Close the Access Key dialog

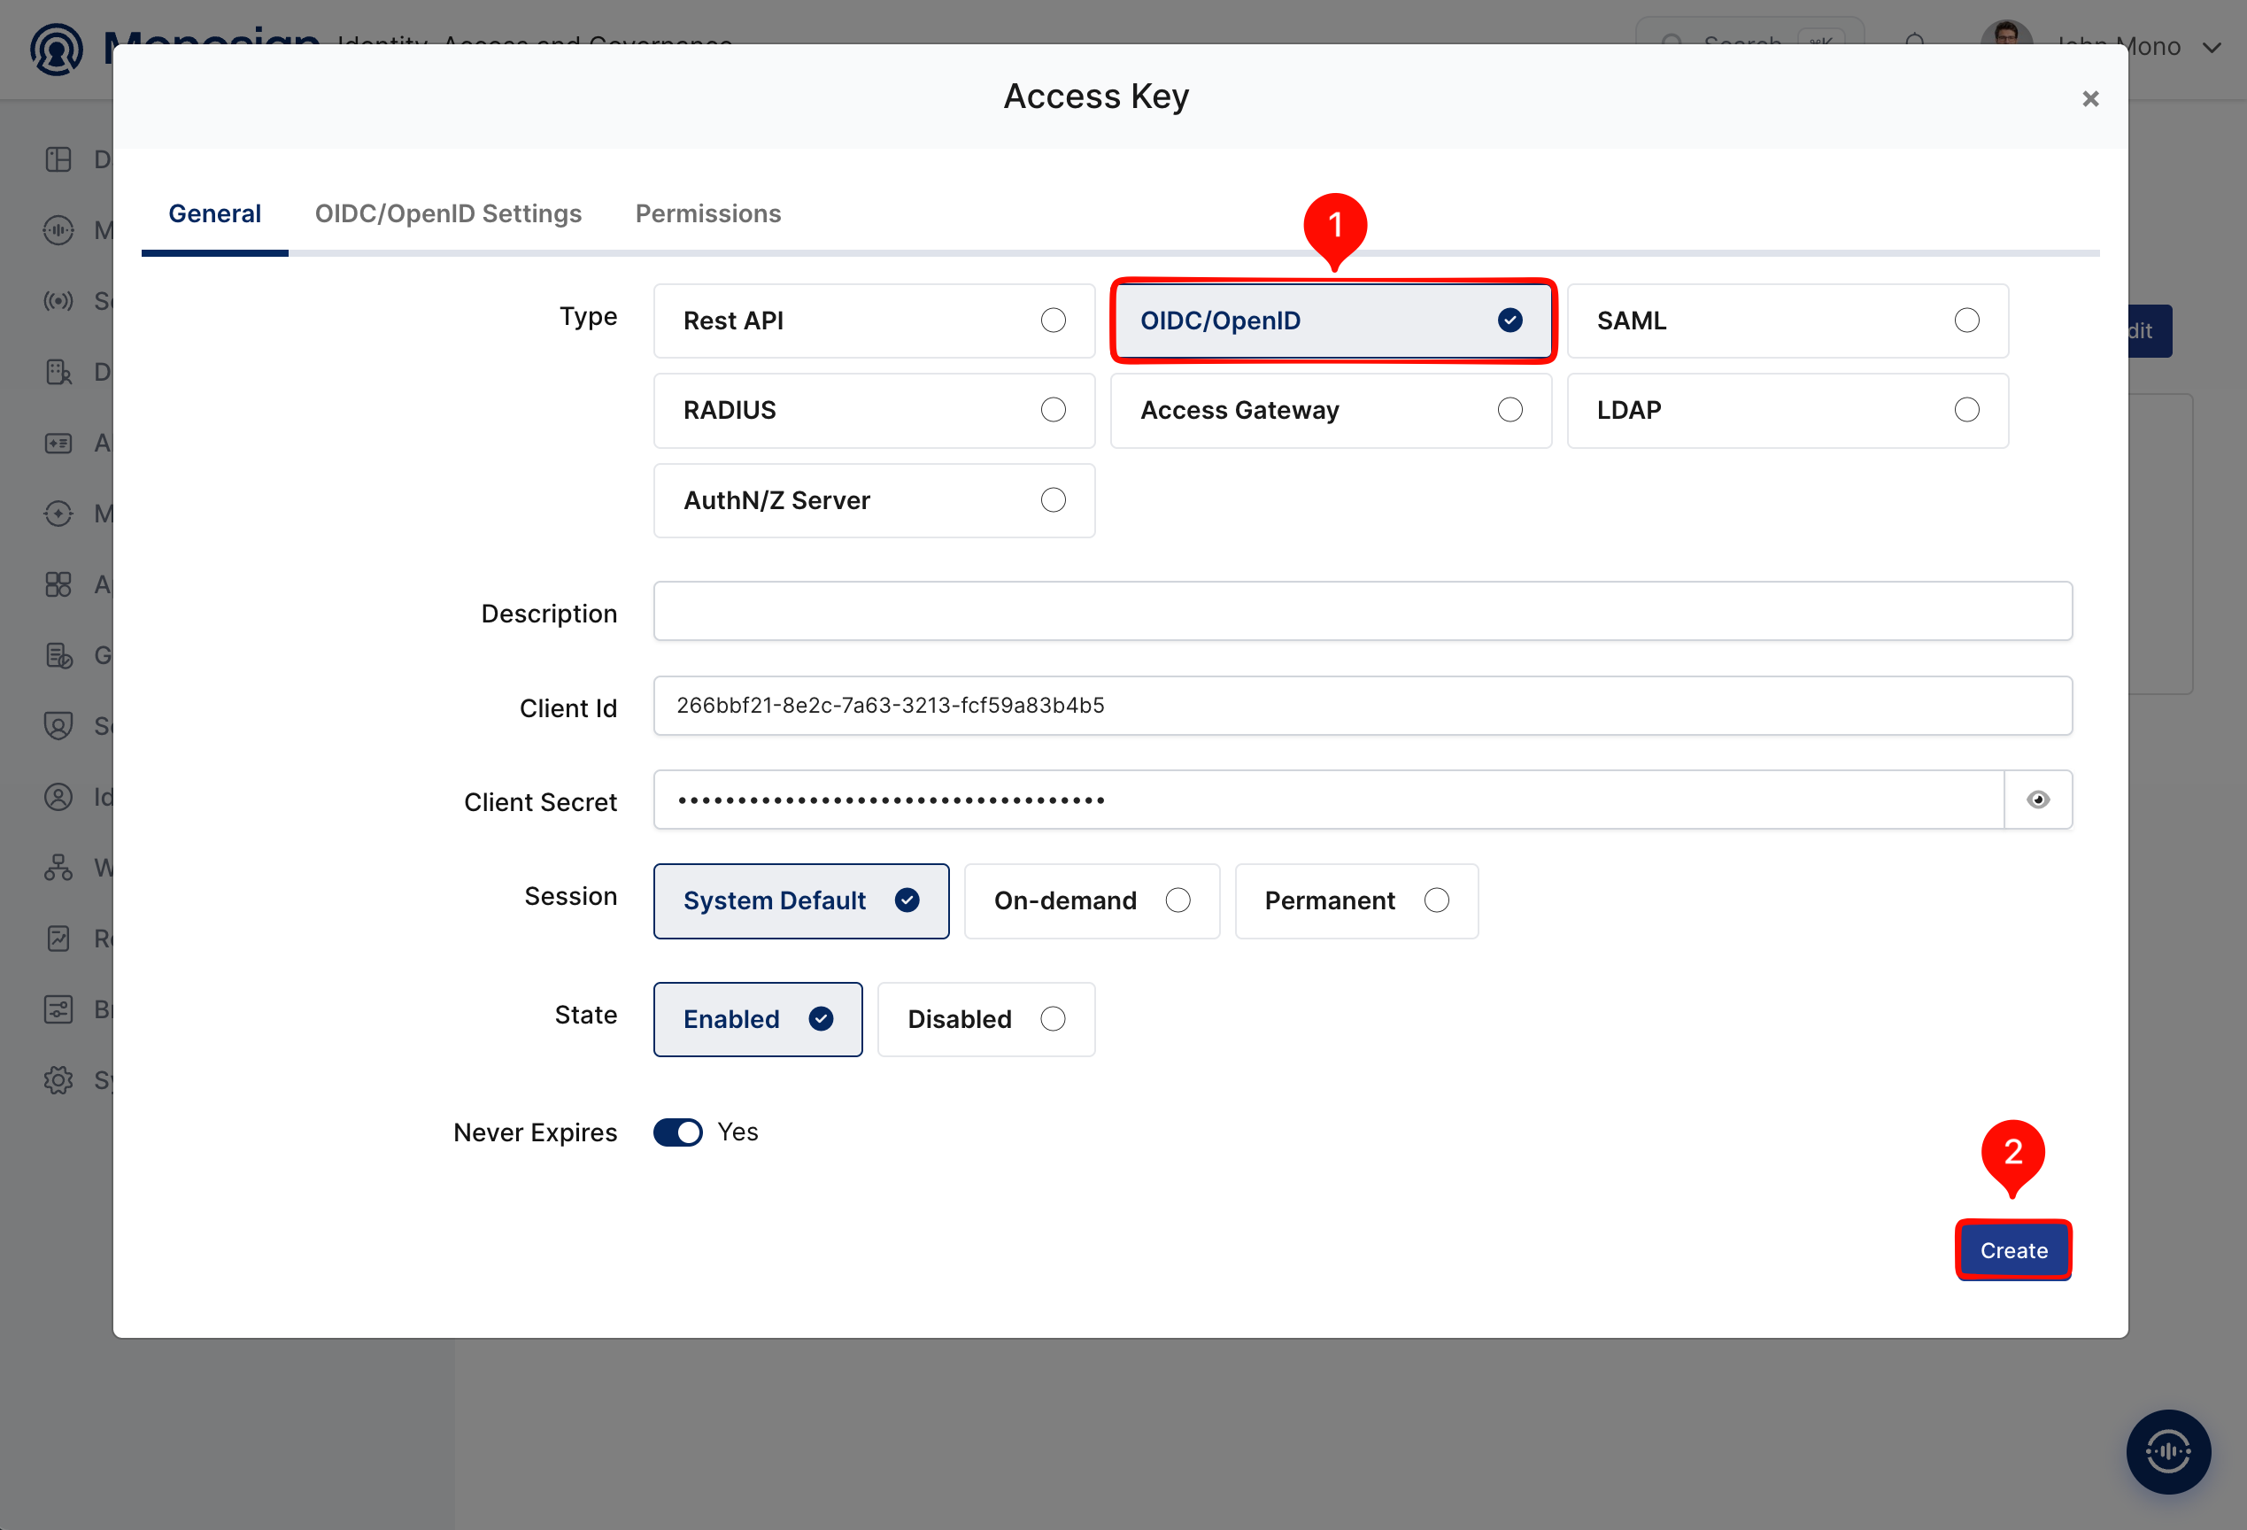pyautogui.click(x=2089, y=98)
